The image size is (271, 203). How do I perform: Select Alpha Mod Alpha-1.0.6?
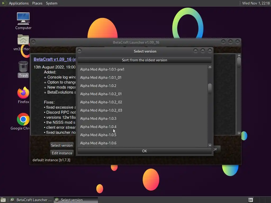142,143
